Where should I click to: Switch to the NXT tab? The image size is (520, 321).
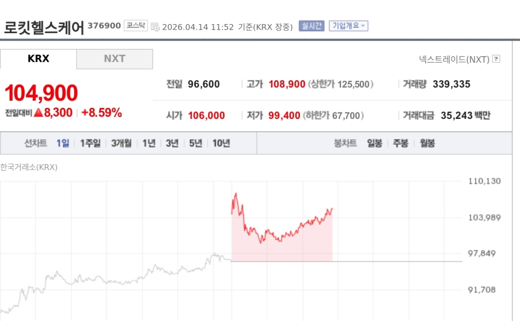click(114, 59)
